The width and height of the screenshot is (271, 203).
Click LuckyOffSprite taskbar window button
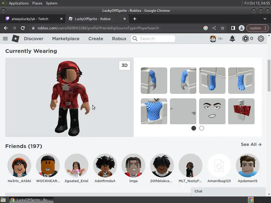[31, 200]
